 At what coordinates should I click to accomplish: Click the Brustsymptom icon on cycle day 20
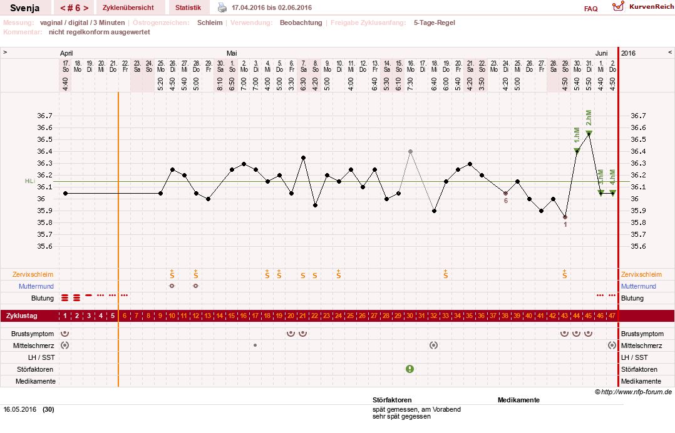click(x=291, y=334)
